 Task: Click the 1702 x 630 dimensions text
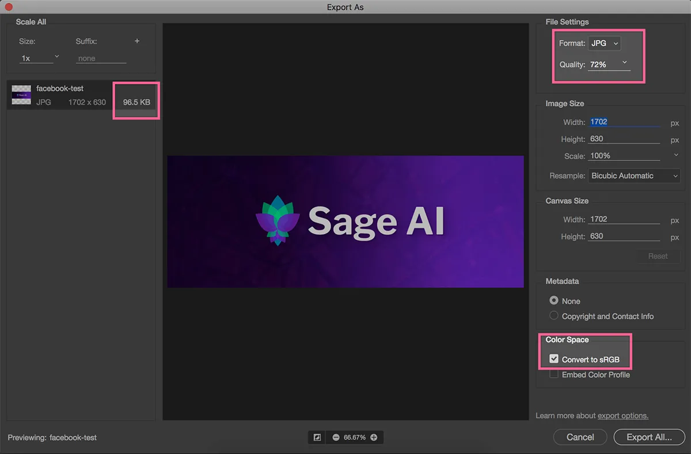pos(87,102)
